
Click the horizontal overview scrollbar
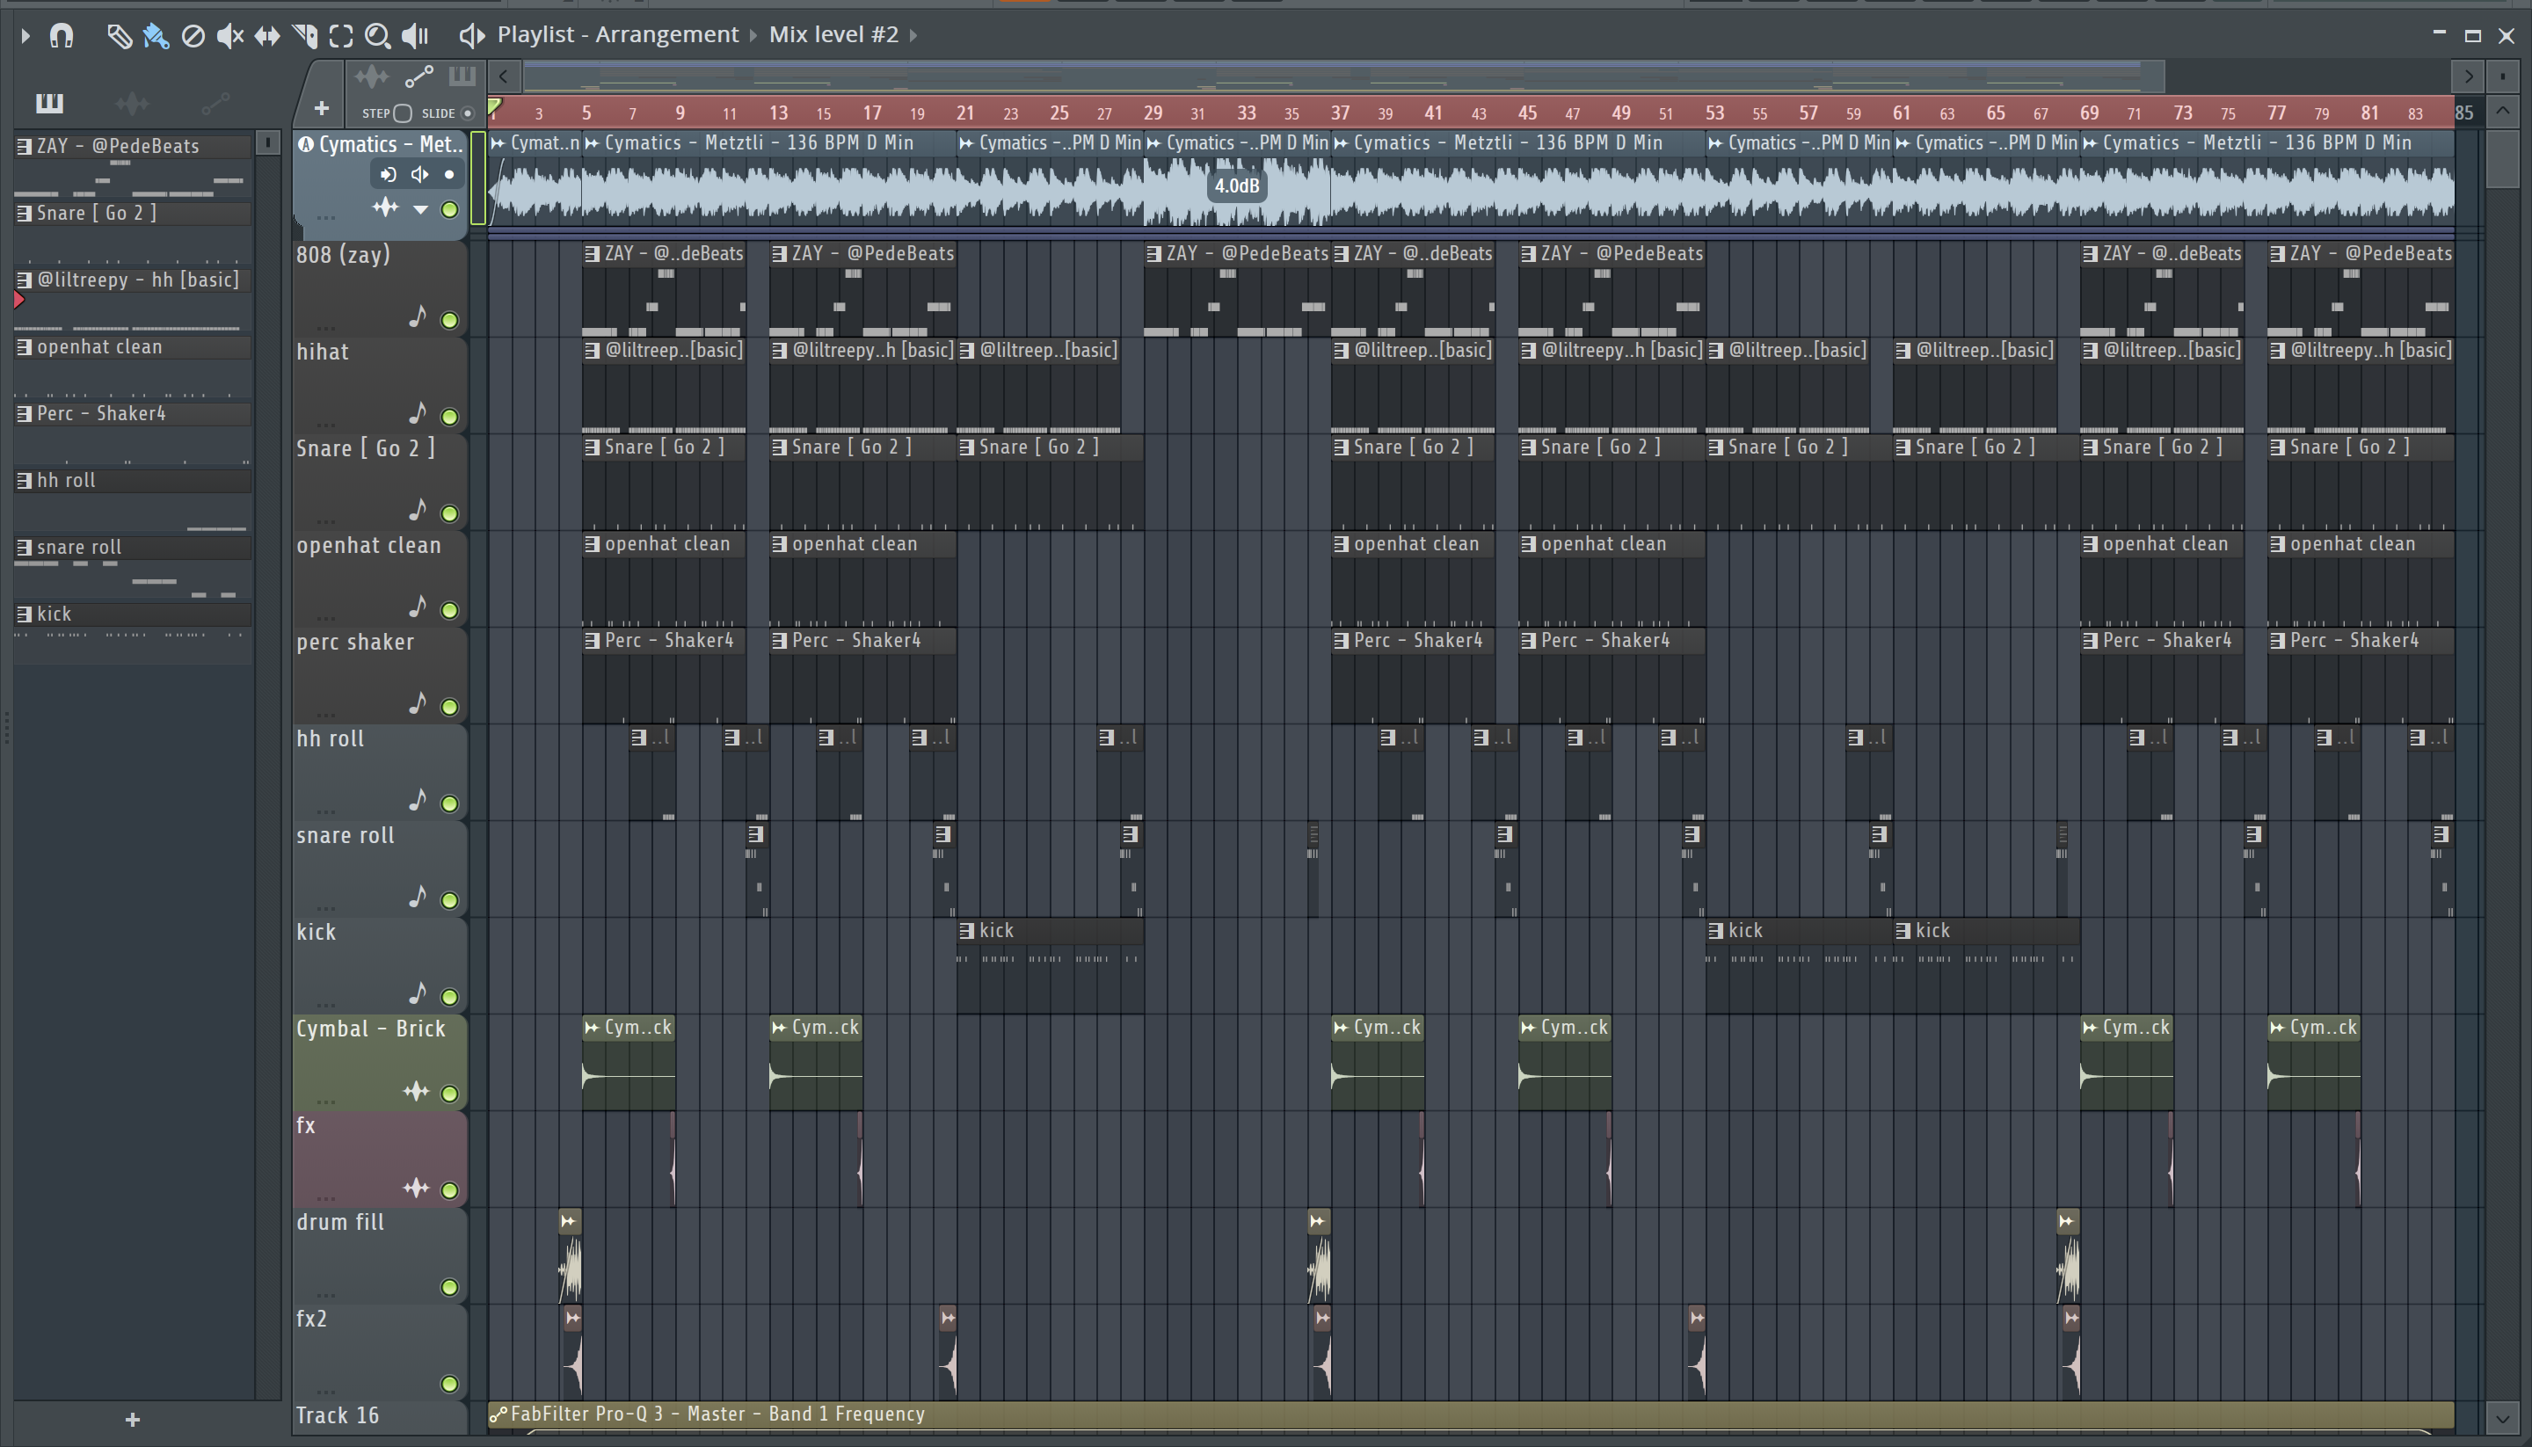[1342, 76]
